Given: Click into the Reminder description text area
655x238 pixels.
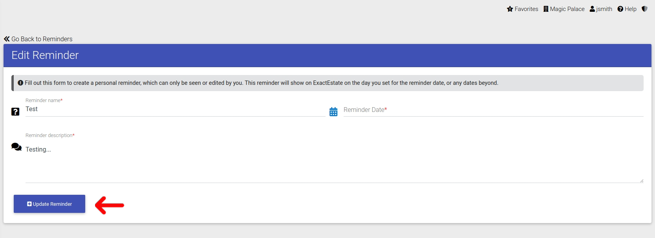Looking at the screenshot, I should 335,161.
